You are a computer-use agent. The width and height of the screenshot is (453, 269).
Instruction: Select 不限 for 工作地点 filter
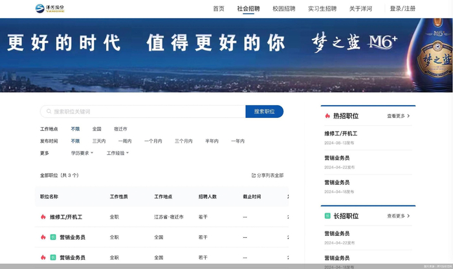(x=75, y=129)
